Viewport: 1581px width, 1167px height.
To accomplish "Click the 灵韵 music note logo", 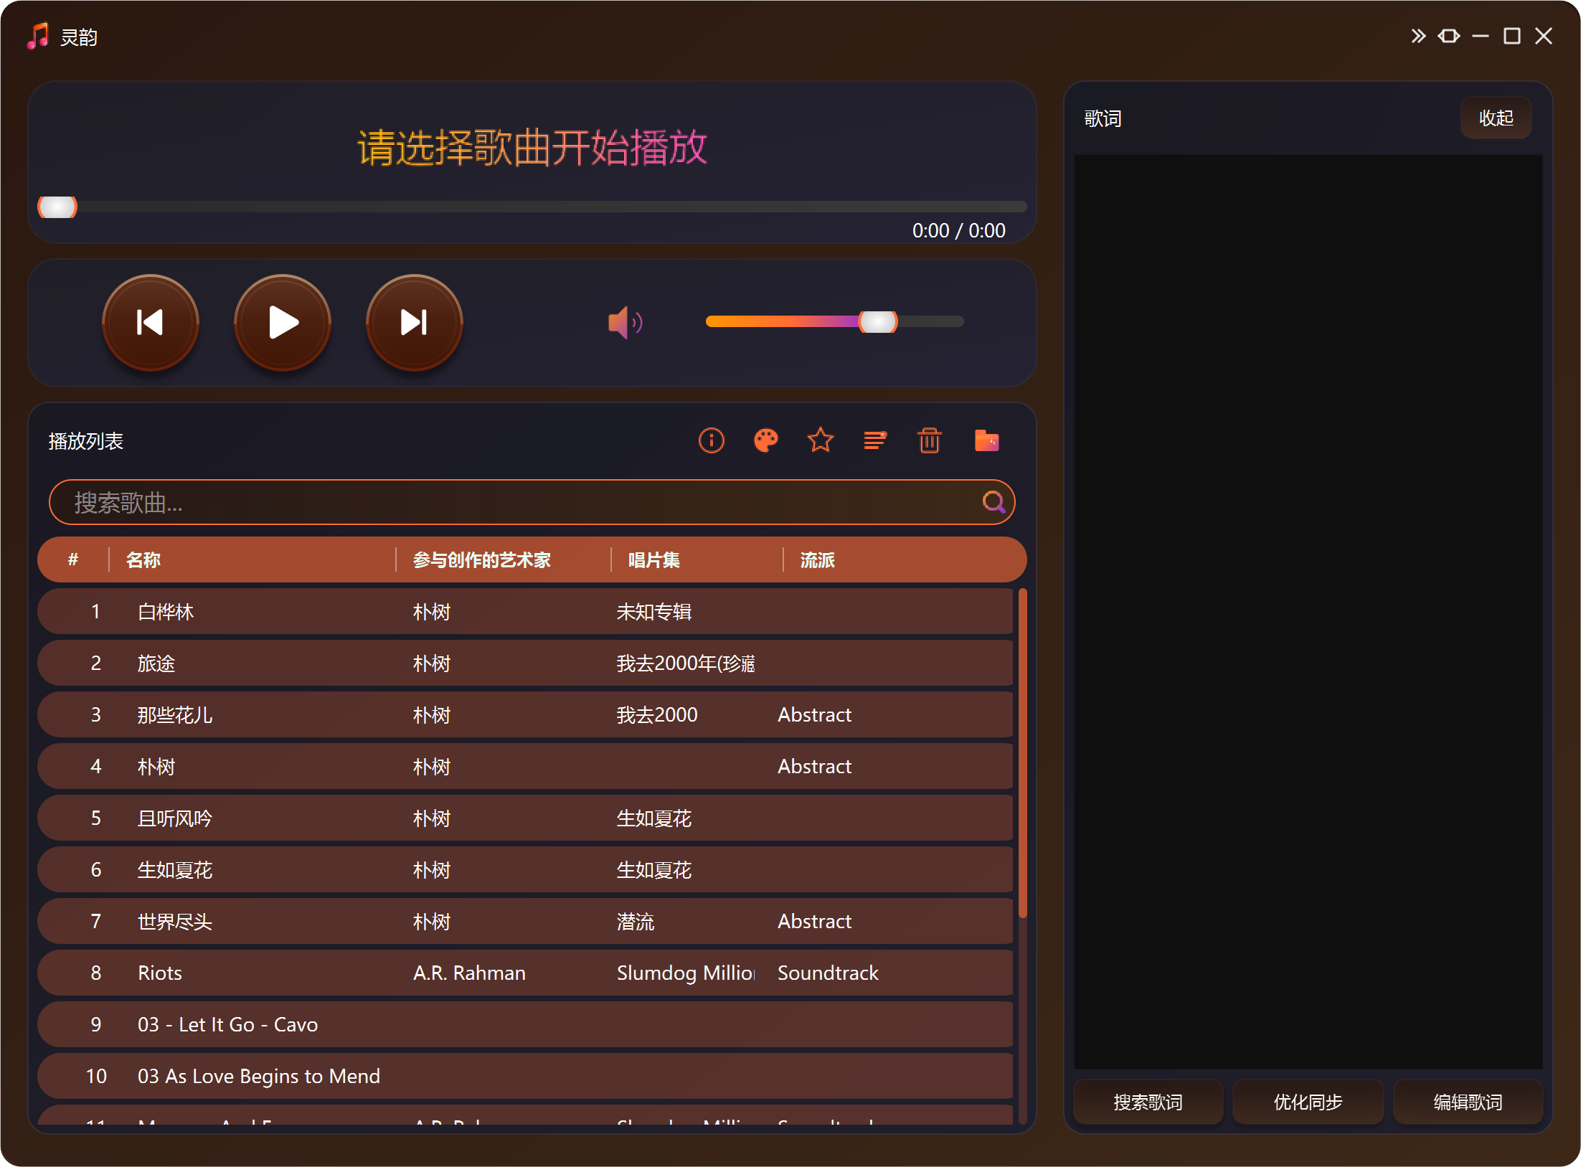I will click(x=37, y=35).
